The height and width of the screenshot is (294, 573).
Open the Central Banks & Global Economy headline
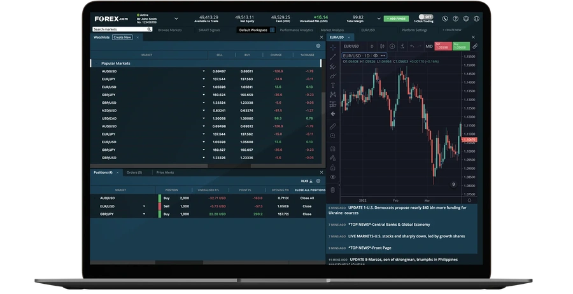[x=389, y=225]
